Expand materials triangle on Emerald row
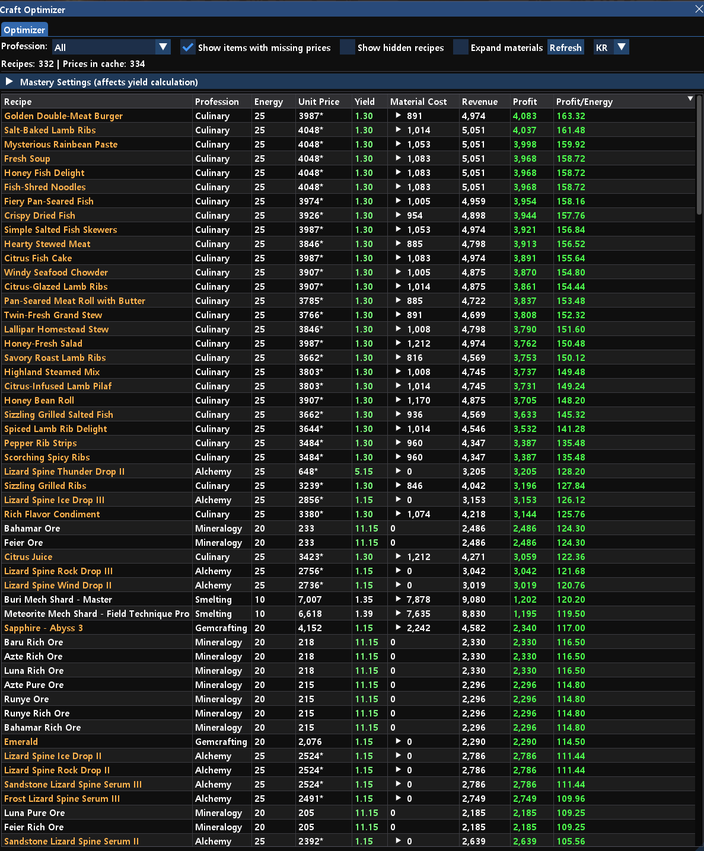The width and height of the screenshot is (704, 851). [398, 741]
